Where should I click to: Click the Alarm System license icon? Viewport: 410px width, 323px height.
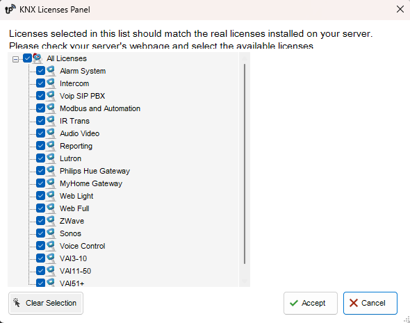coord(51,71)
